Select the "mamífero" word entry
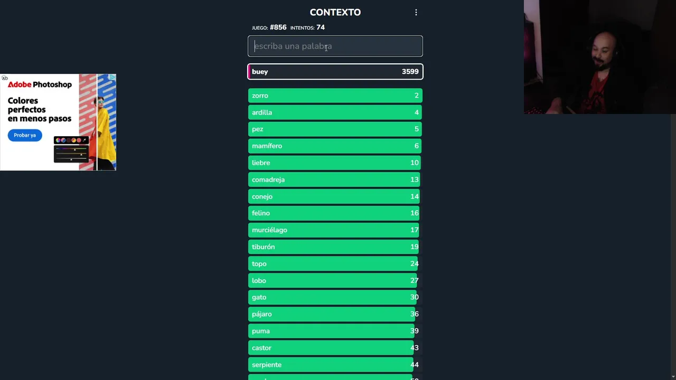This screenshot has height=380, width=676. 335,146
